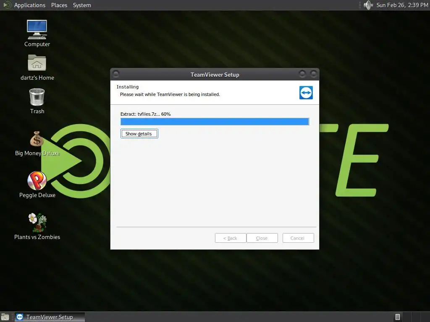
Task: Open the TeamViewer Setup window menu button
Action: coord(116,74)
